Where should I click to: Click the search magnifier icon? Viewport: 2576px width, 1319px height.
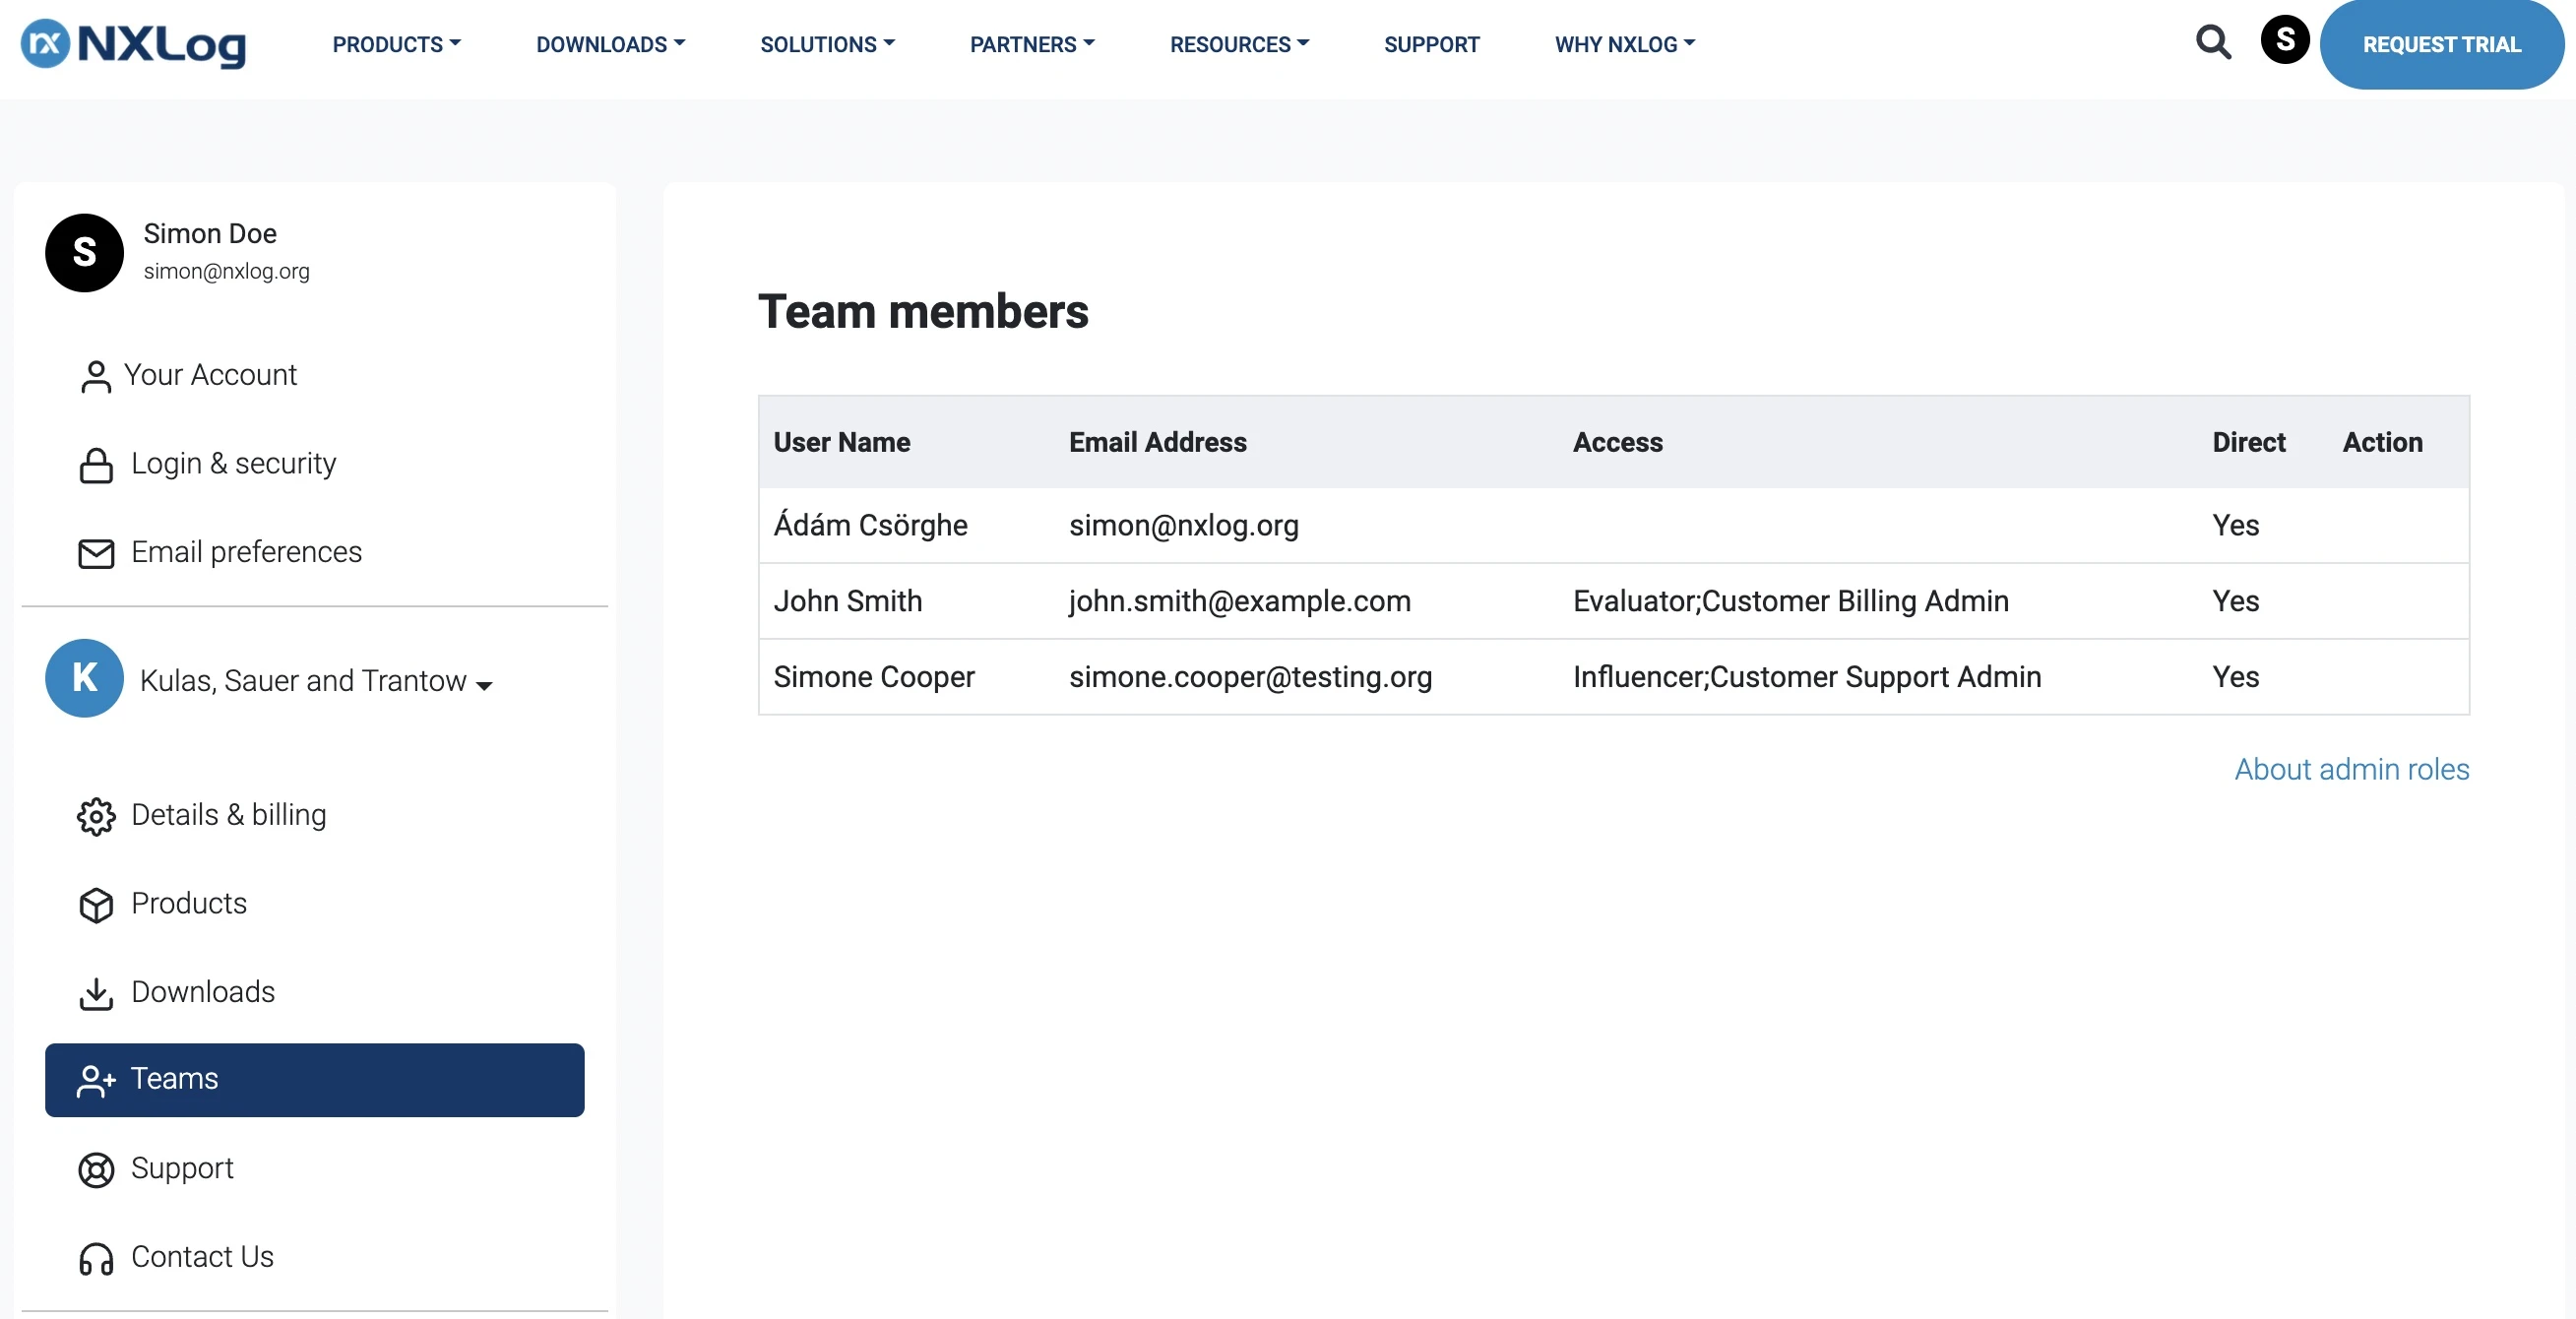point(2213,42)
